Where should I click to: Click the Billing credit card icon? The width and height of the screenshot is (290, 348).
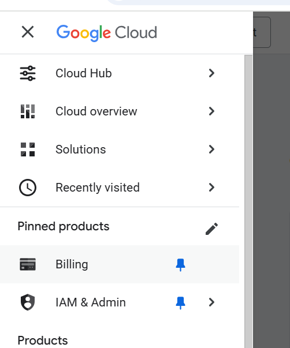pos(28,264)
